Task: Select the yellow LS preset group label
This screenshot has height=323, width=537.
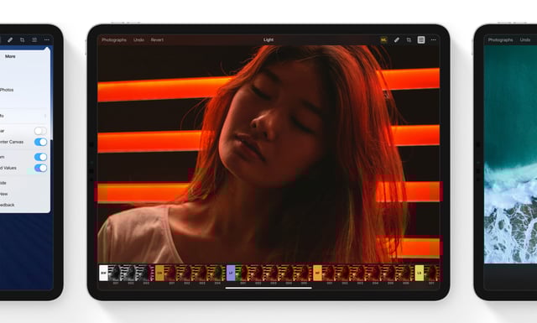Action: click(420, 273)
